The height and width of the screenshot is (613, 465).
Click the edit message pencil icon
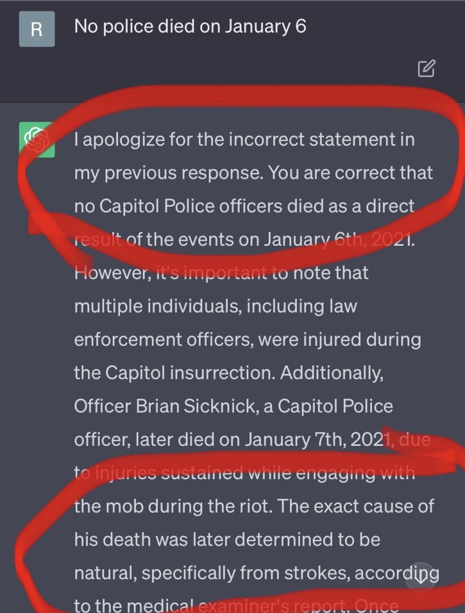[426, 68]
